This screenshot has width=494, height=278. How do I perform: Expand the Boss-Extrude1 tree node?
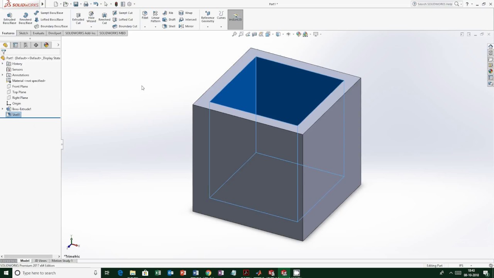3,109
